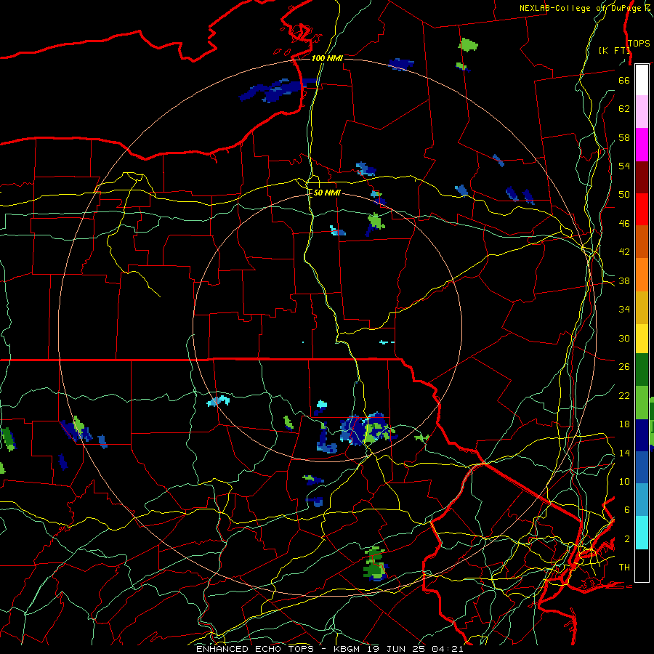654x654 pixels.
Task: Select the magenta band in the legend
Action: pos(642,145)
